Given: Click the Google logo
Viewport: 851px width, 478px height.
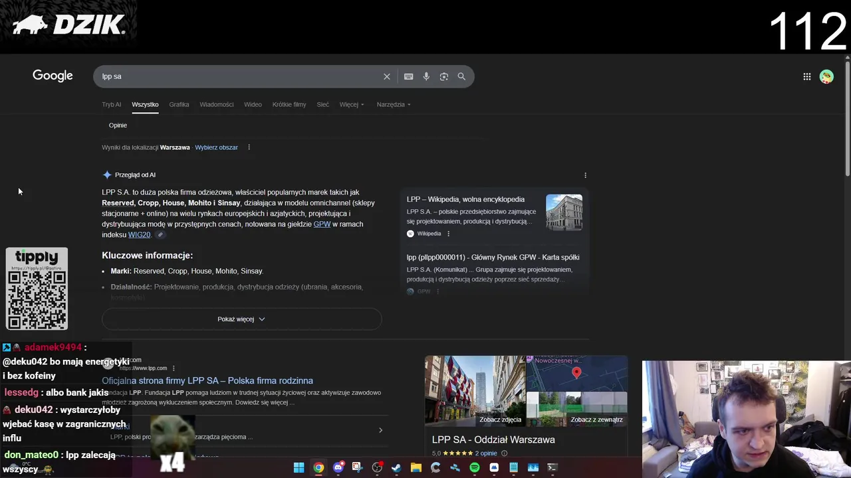Looking at the screenshot, I should (x=53, y=76).
